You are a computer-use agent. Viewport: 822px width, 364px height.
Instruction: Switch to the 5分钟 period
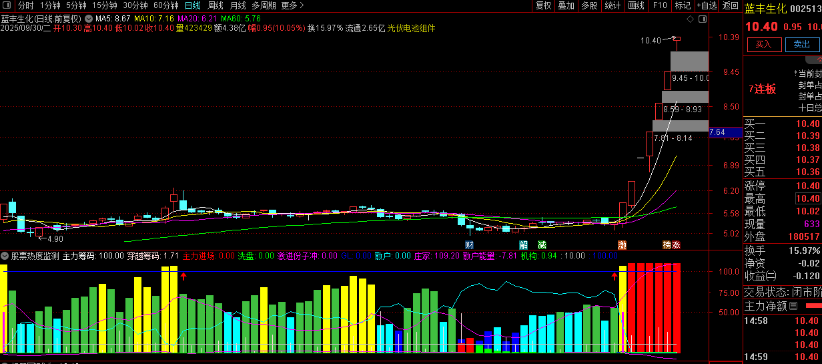pos(76,5)
